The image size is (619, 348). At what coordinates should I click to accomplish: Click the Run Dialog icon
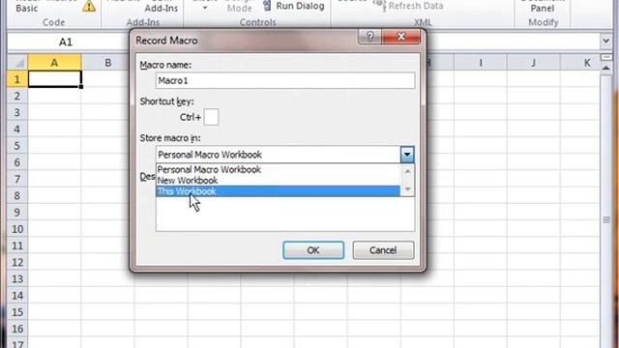(267, 6)
